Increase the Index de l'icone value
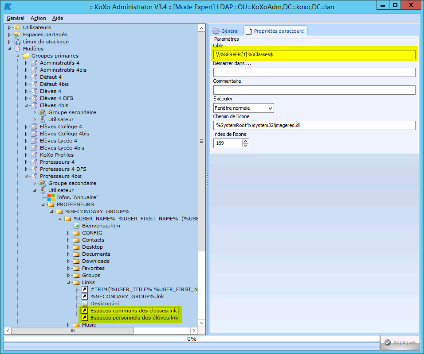This screenshot has width=424, height=354. (245, 141)
